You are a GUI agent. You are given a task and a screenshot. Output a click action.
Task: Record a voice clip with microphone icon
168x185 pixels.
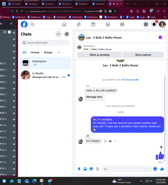click(79, 169)
